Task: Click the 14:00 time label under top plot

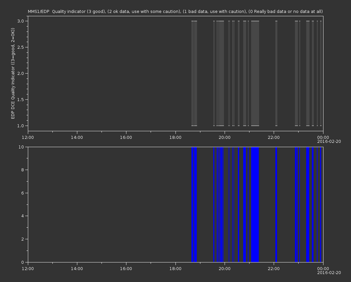Action: pos(77,137)
